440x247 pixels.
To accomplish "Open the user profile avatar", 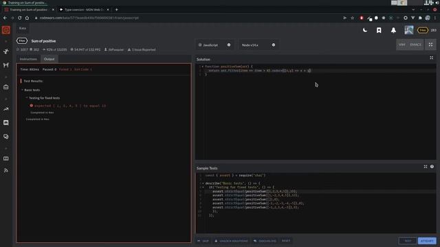I will pyautogui.click(x=409, y=30).
